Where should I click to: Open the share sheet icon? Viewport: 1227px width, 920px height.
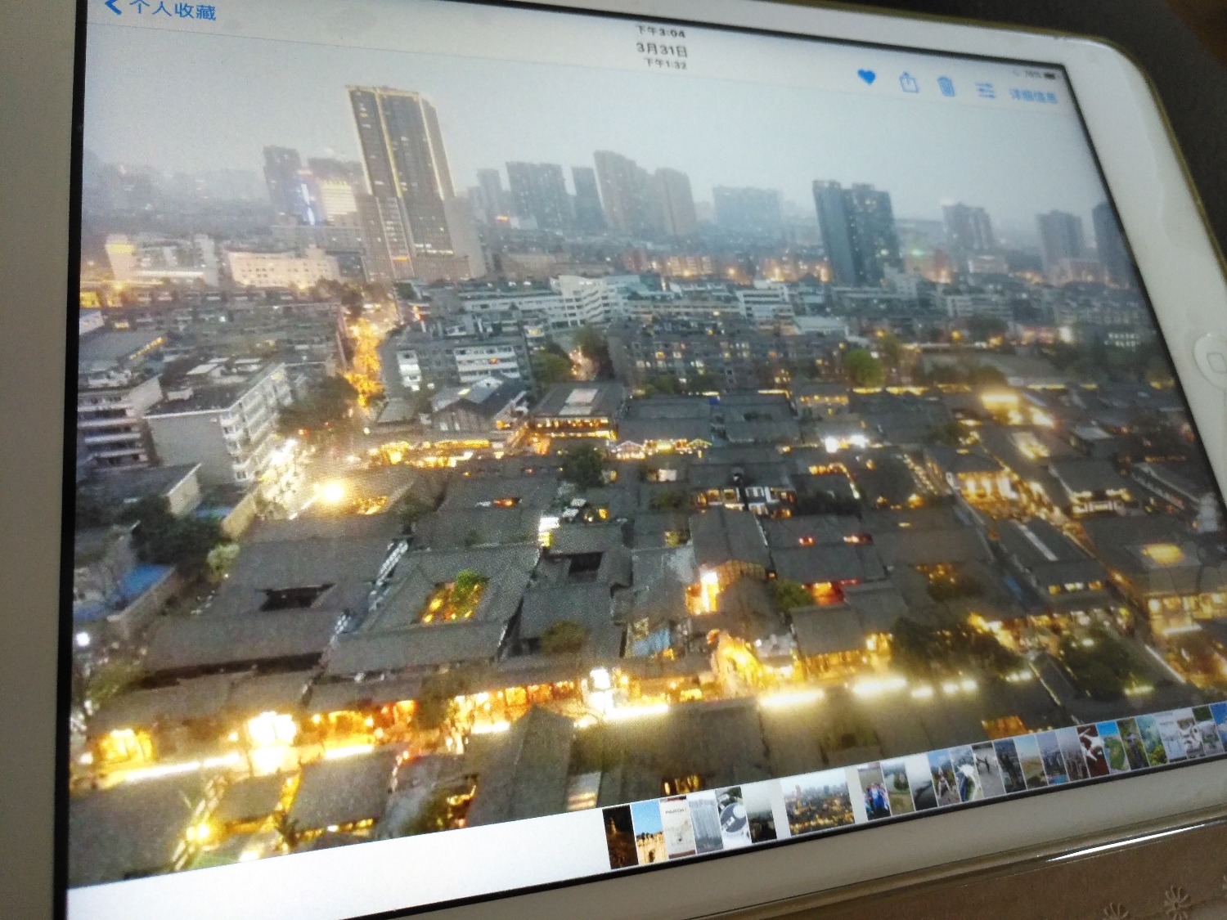pyautogui.click(x=910, y=82)
